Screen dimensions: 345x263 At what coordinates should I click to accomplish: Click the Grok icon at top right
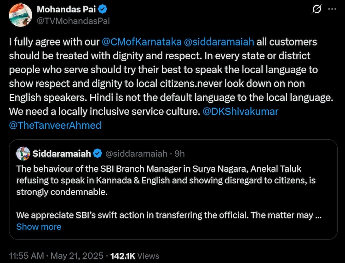316,10
